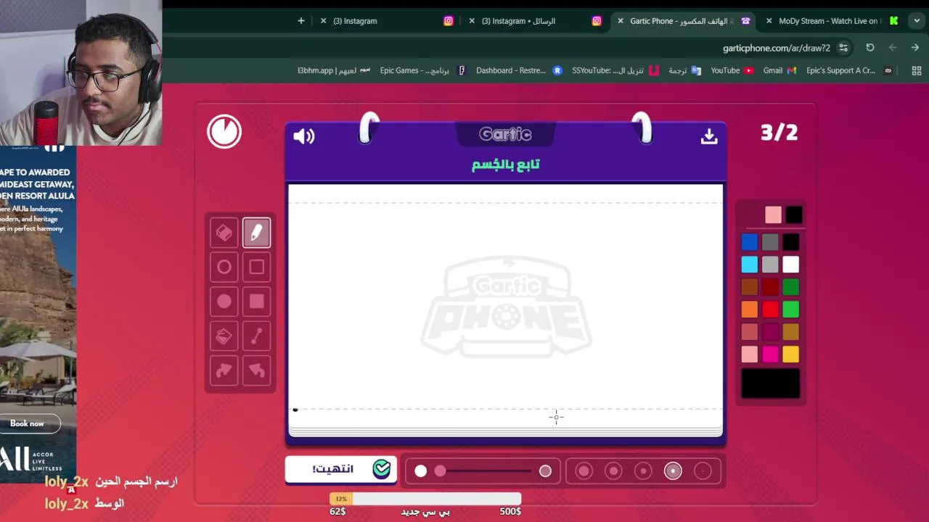Open site information icon beside the URL

843,48
